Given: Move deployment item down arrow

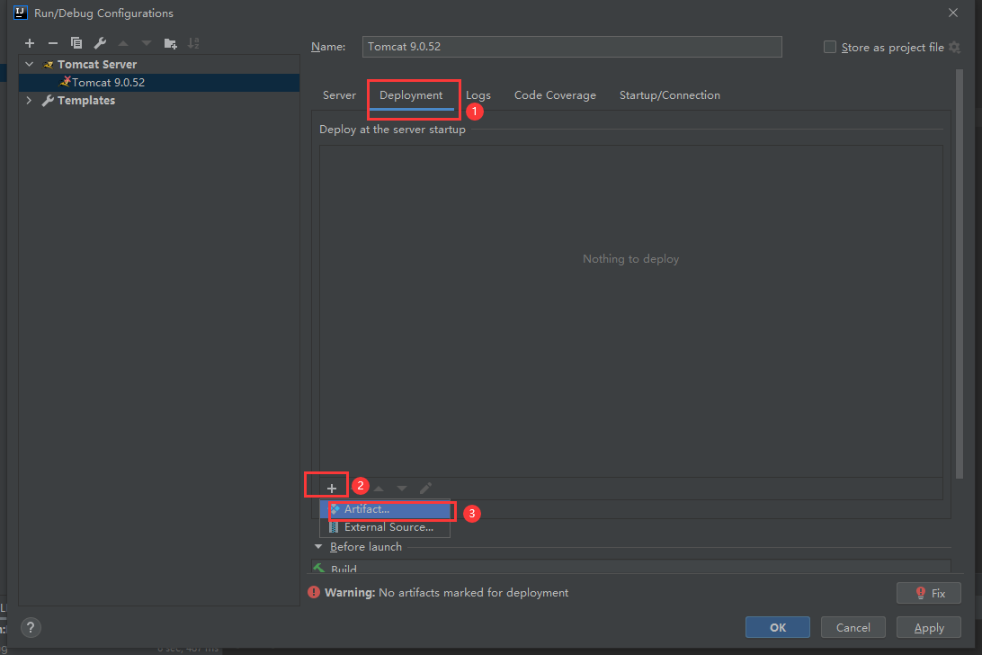Looking at the screenshot, I should [402, 489].
